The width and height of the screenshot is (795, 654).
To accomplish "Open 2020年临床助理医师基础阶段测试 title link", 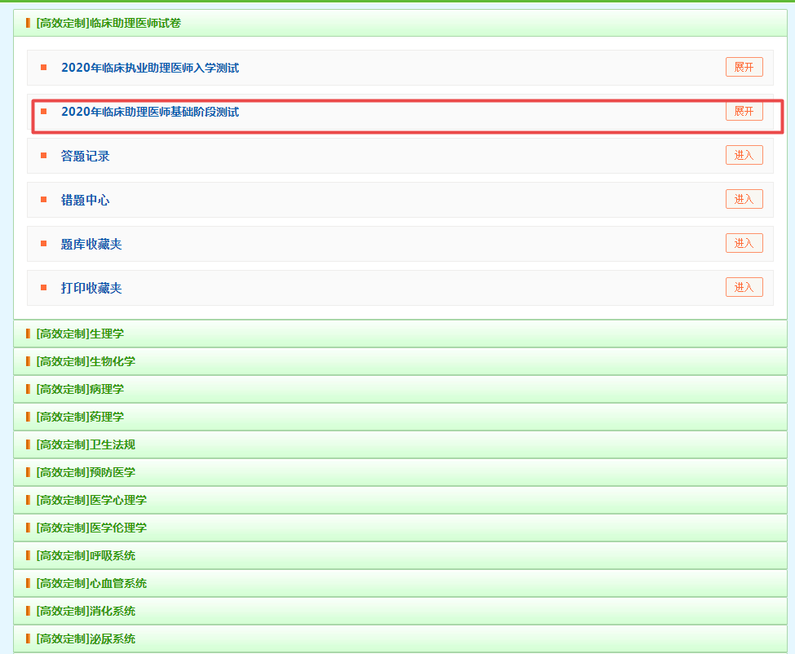I will tap(150, 112).
